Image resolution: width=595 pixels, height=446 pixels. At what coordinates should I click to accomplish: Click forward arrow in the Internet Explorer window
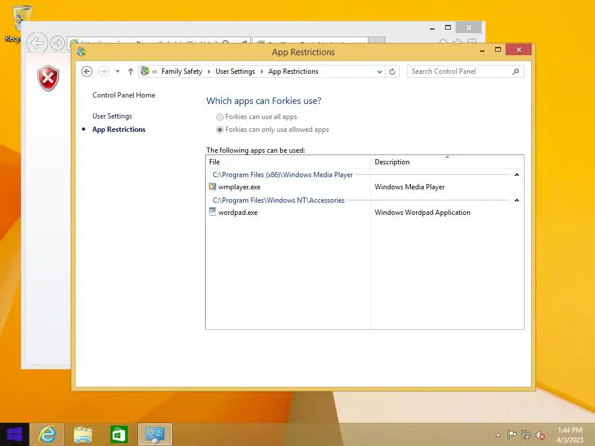(58, 43)
